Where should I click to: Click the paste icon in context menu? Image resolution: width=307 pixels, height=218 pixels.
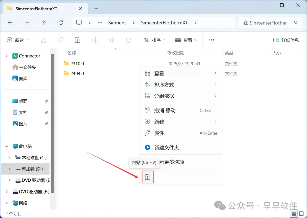point(148,177)
